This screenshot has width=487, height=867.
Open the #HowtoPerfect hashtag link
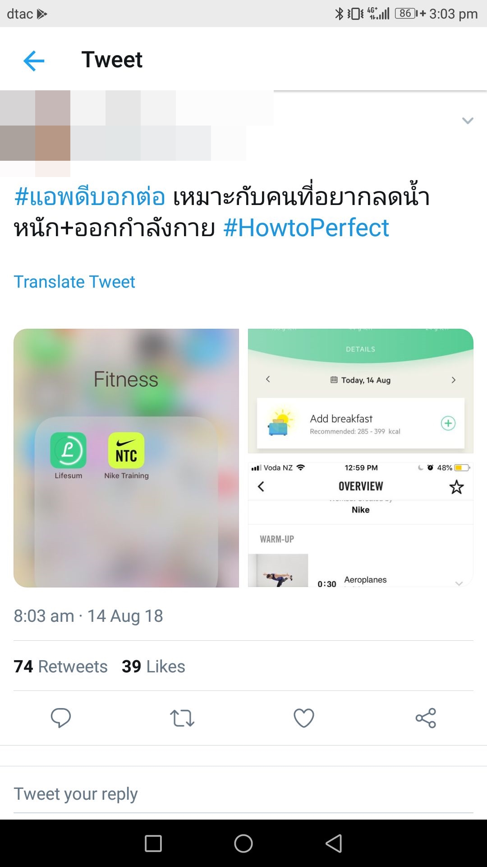coord(306,228)
